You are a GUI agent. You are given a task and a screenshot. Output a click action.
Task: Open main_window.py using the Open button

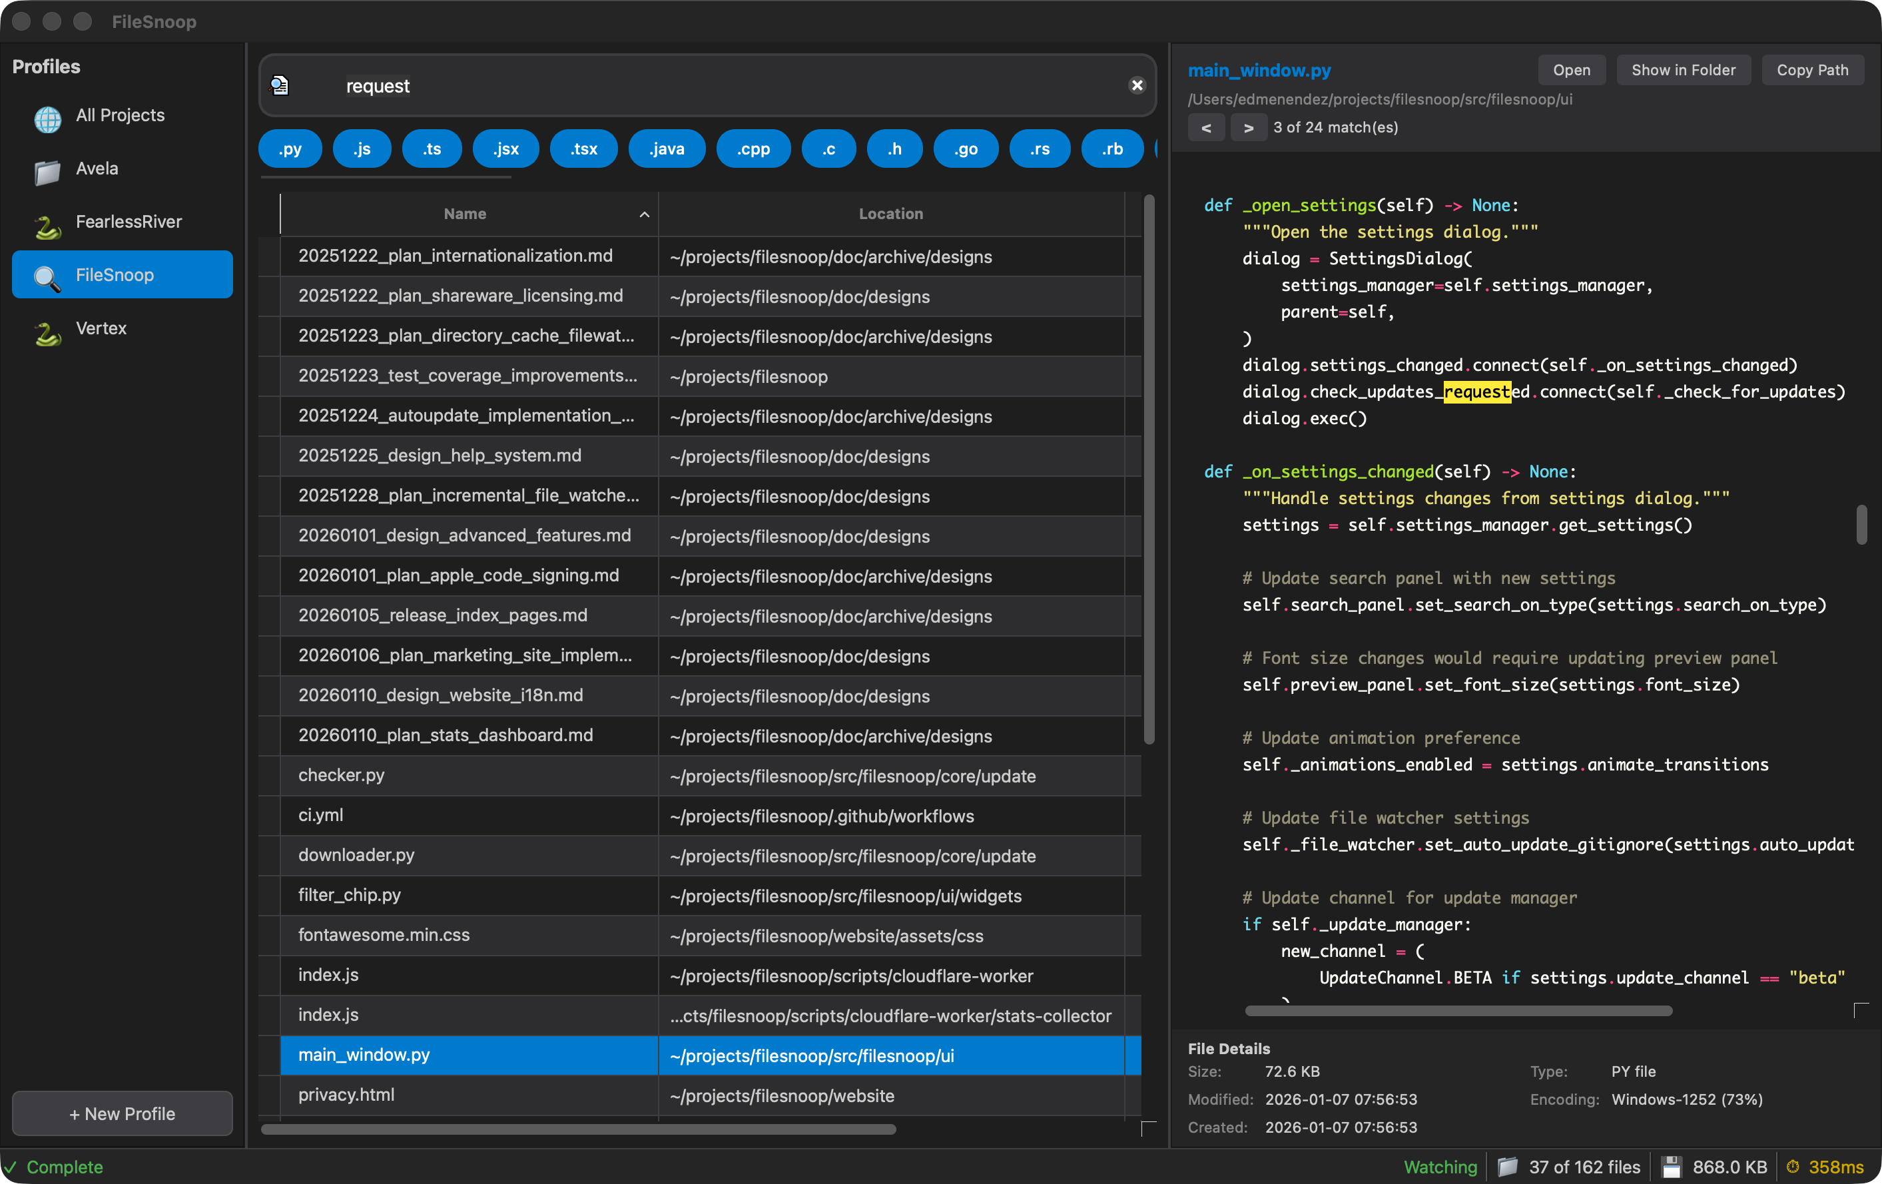pos(1571,69)
